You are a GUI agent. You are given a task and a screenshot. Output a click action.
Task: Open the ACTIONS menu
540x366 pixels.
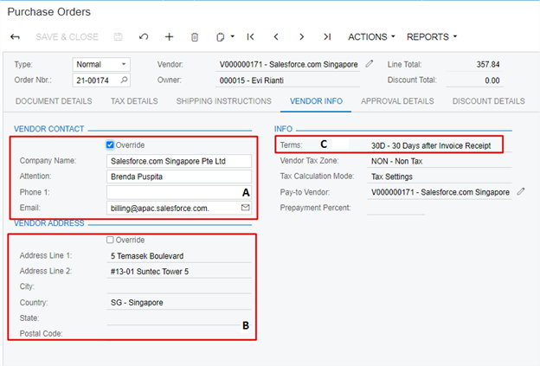371,37
